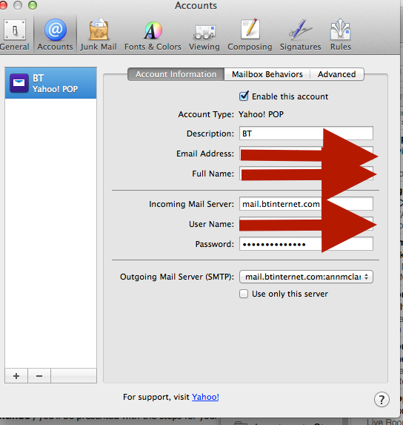The height and width of the screenshot is (425, 403).
Task: Switch to Account Information tab
Action: (176, 74)
